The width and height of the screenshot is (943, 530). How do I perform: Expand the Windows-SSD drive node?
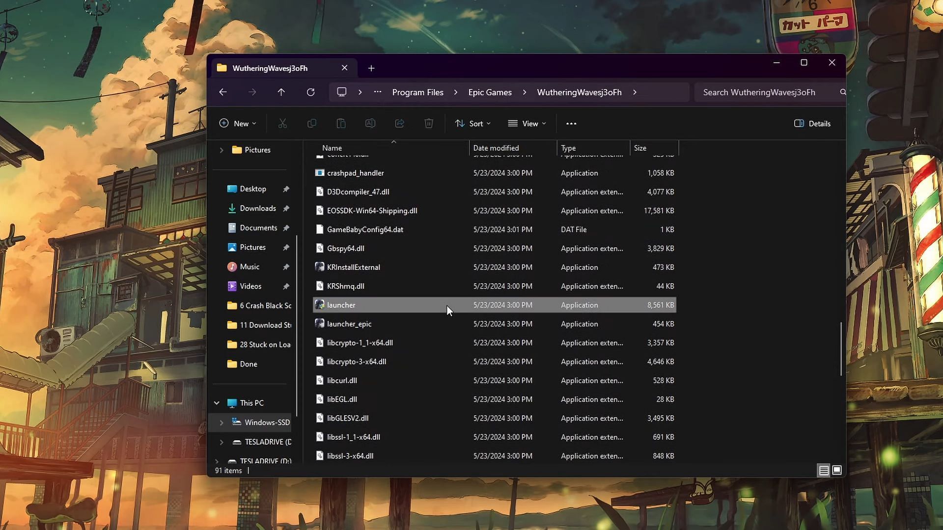(x=222, y=423)
